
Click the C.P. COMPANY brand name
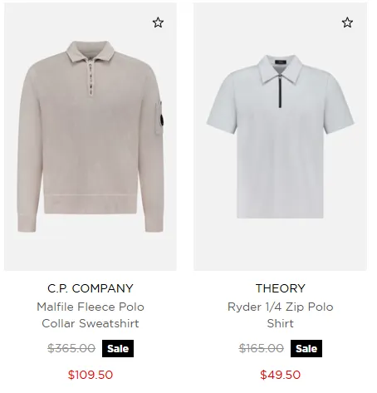(91, 288)
